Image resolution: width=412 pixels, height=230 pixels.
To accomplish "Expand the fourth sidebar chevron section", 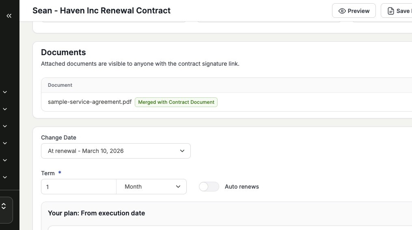I will 5,143.
